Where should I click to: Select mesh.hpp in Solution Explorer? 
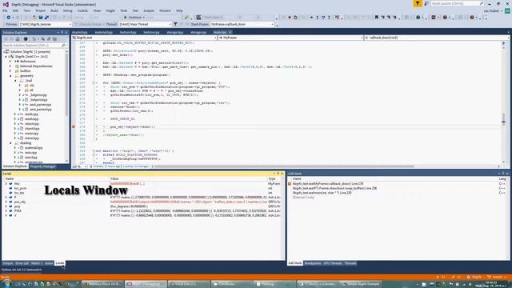[x=32, y=119]
